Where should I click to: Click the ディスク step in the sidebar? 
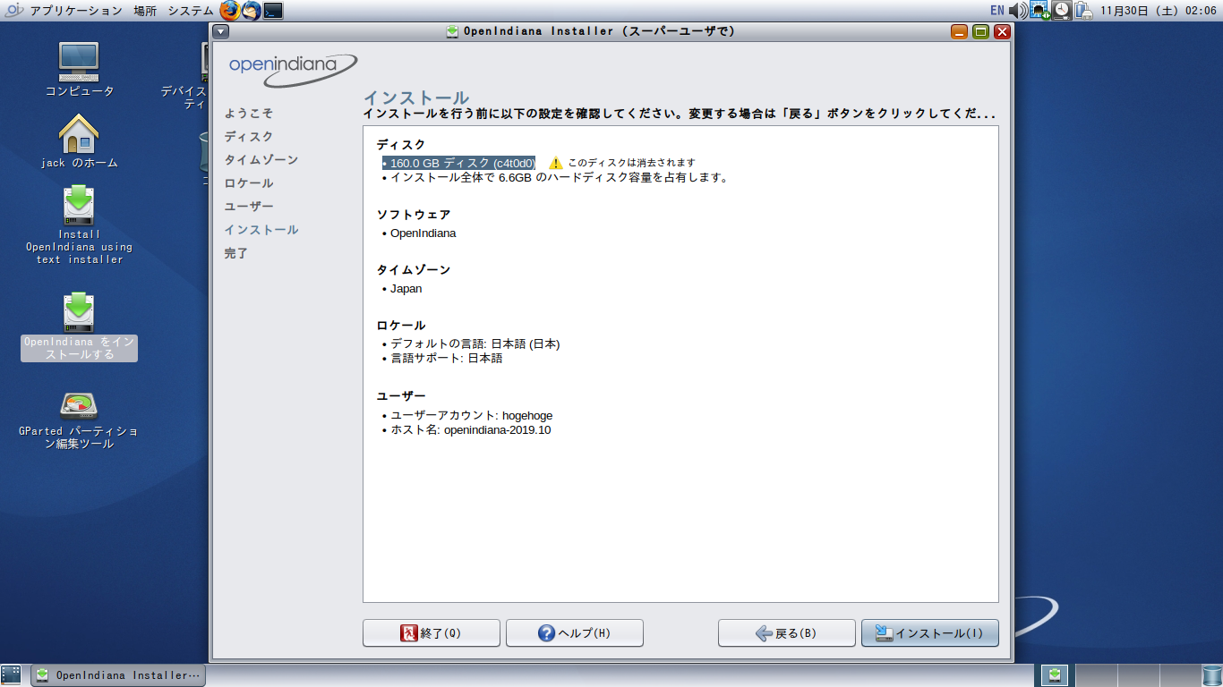(249, 137)
